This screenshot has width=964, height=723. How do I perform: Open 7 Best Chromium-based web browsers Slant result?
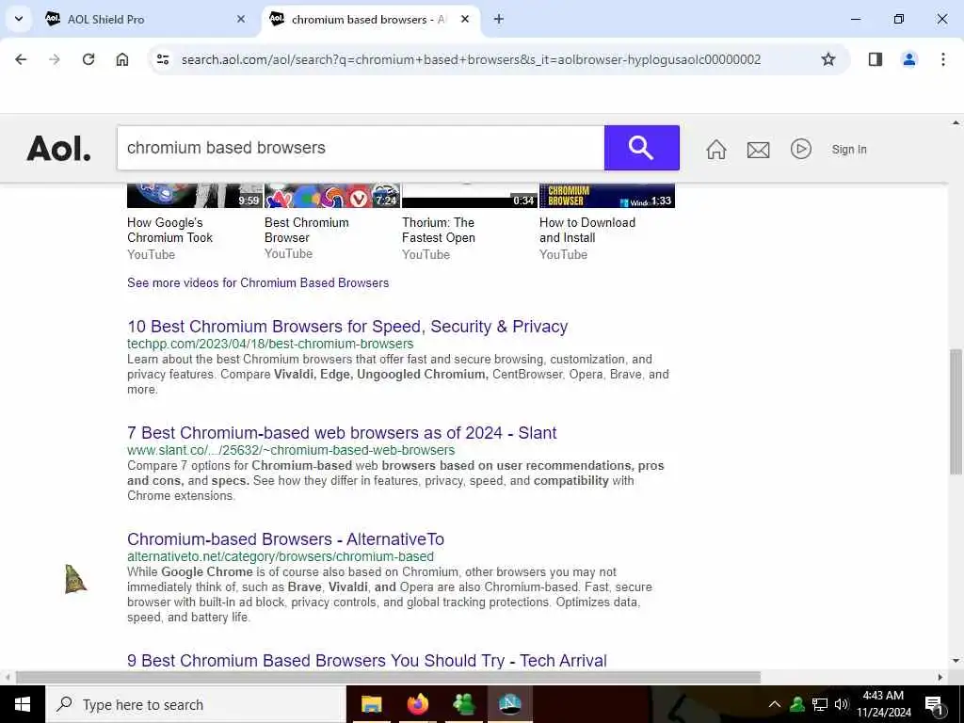[342, 433]
